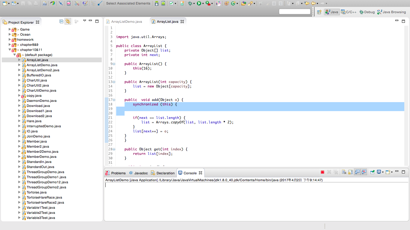Image resolution: width=410 pixels, height=230 pixels.
Task: Collapse the chapter10&11 project
Action: [10, 50]
